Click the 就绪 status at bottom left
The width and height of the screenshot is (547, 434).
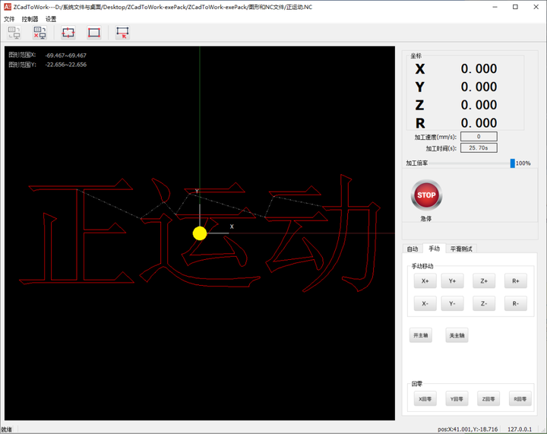(6, 429)
